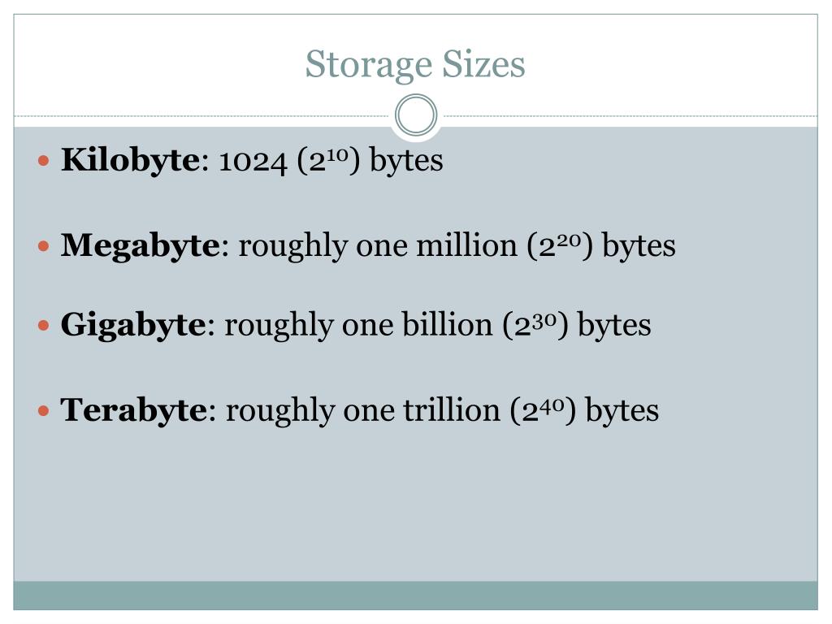Select the bold word Gigabyte
832x624 pixels.
pyautogui.click(x=133, y=325)
